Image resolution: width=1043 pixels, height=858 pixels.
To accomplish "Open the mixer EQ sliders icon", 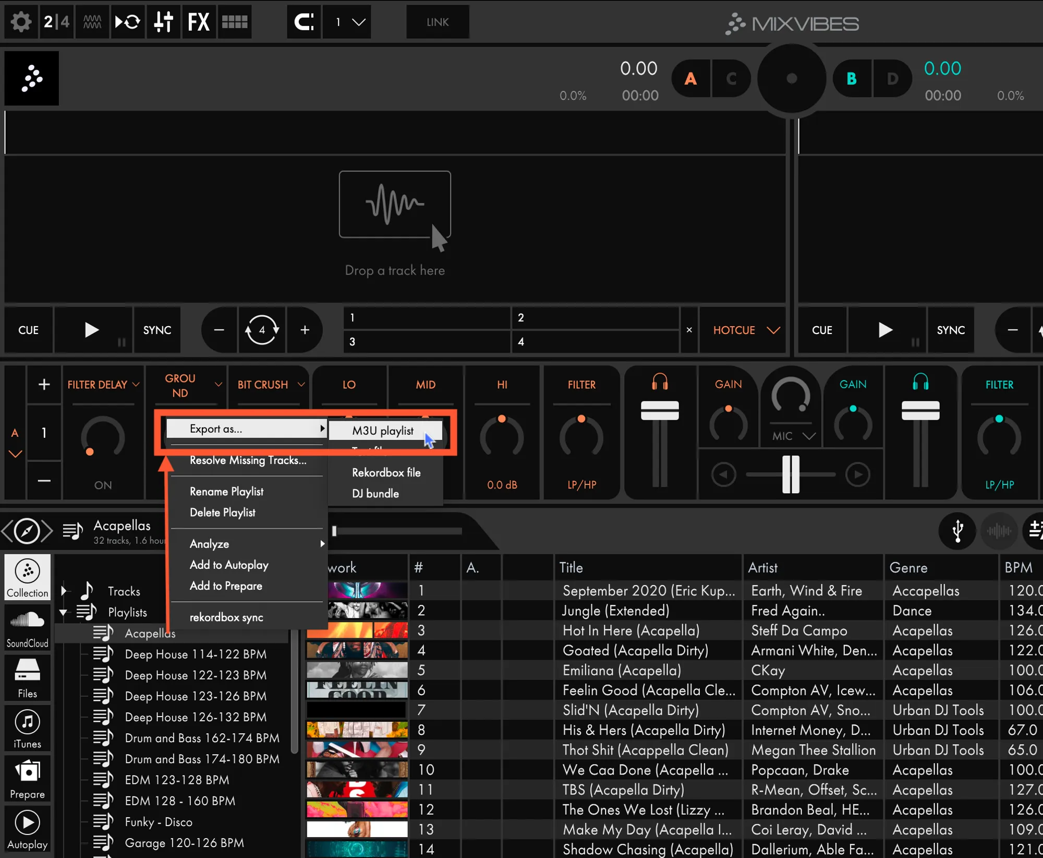I will pos(163,22).
